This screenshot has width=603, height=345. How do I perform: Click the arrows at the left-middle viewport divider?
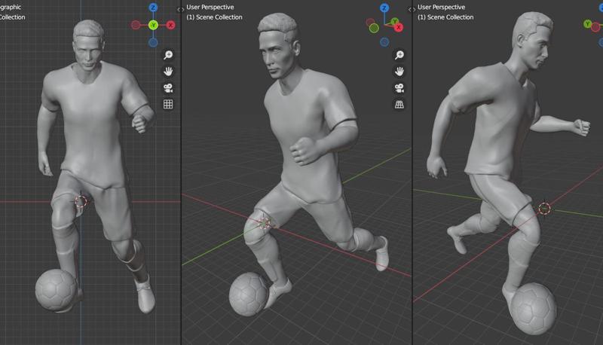[x=181, y=10]
